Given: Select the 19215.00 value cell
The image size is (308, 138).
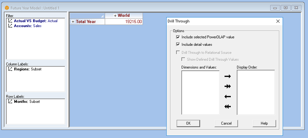Looking at the screenshot, I should point(124,22).
